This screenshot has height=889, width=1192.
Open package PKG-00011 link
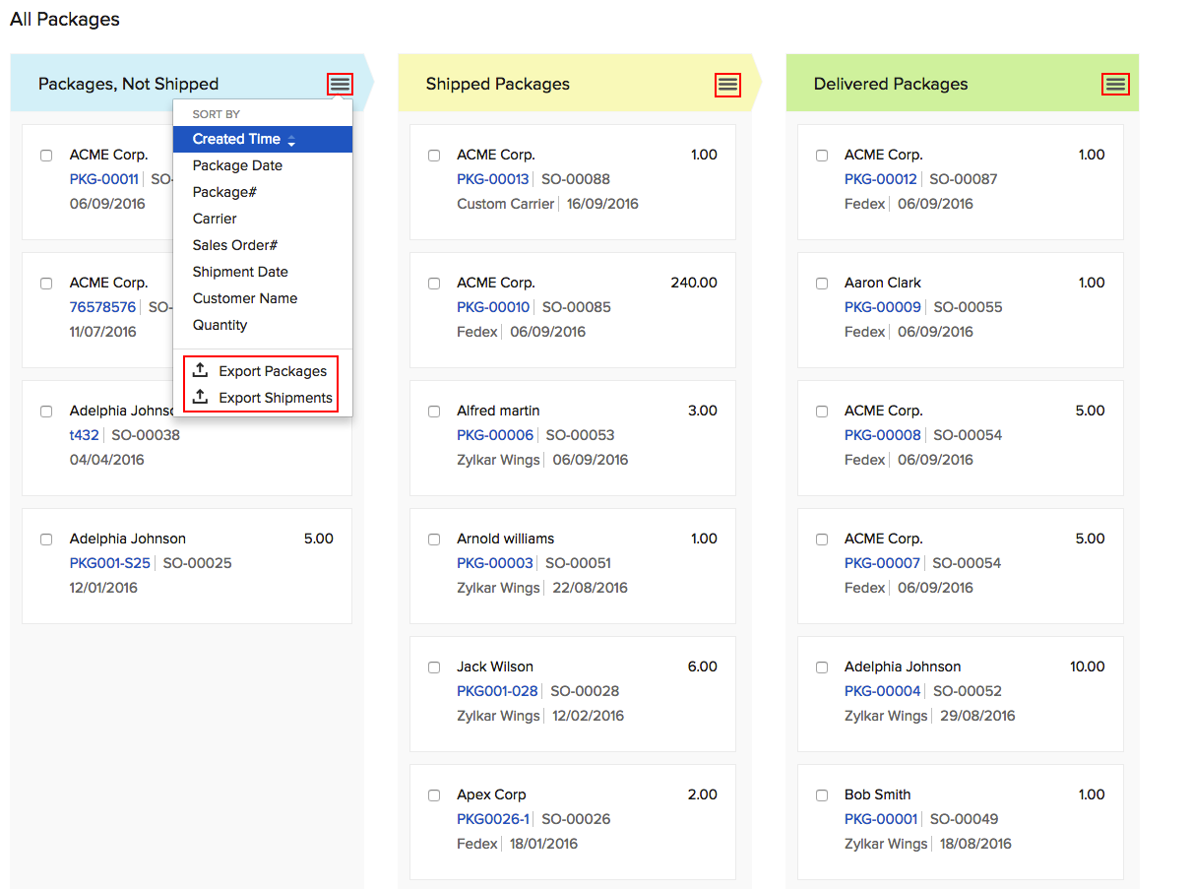click(x=103, y=179)
